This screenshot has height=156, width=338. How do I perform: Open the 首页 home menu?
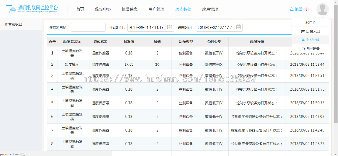(x=80, y=9)
